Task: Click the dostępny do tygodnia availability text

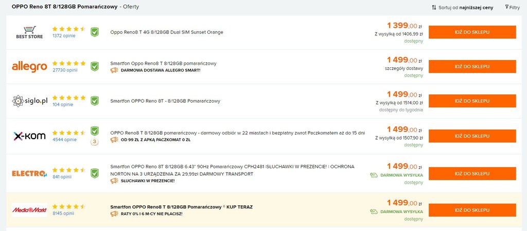Action: pyautogui.click(x=401, y=110)
